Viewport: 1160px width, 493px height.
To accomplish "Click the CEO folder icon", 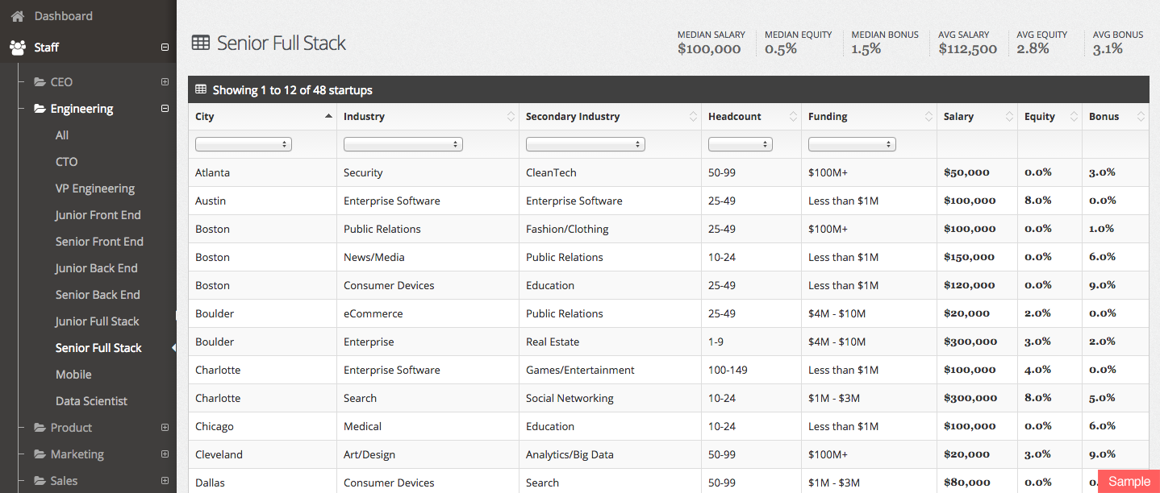I will pyautogui.click(x=40, y=82).
